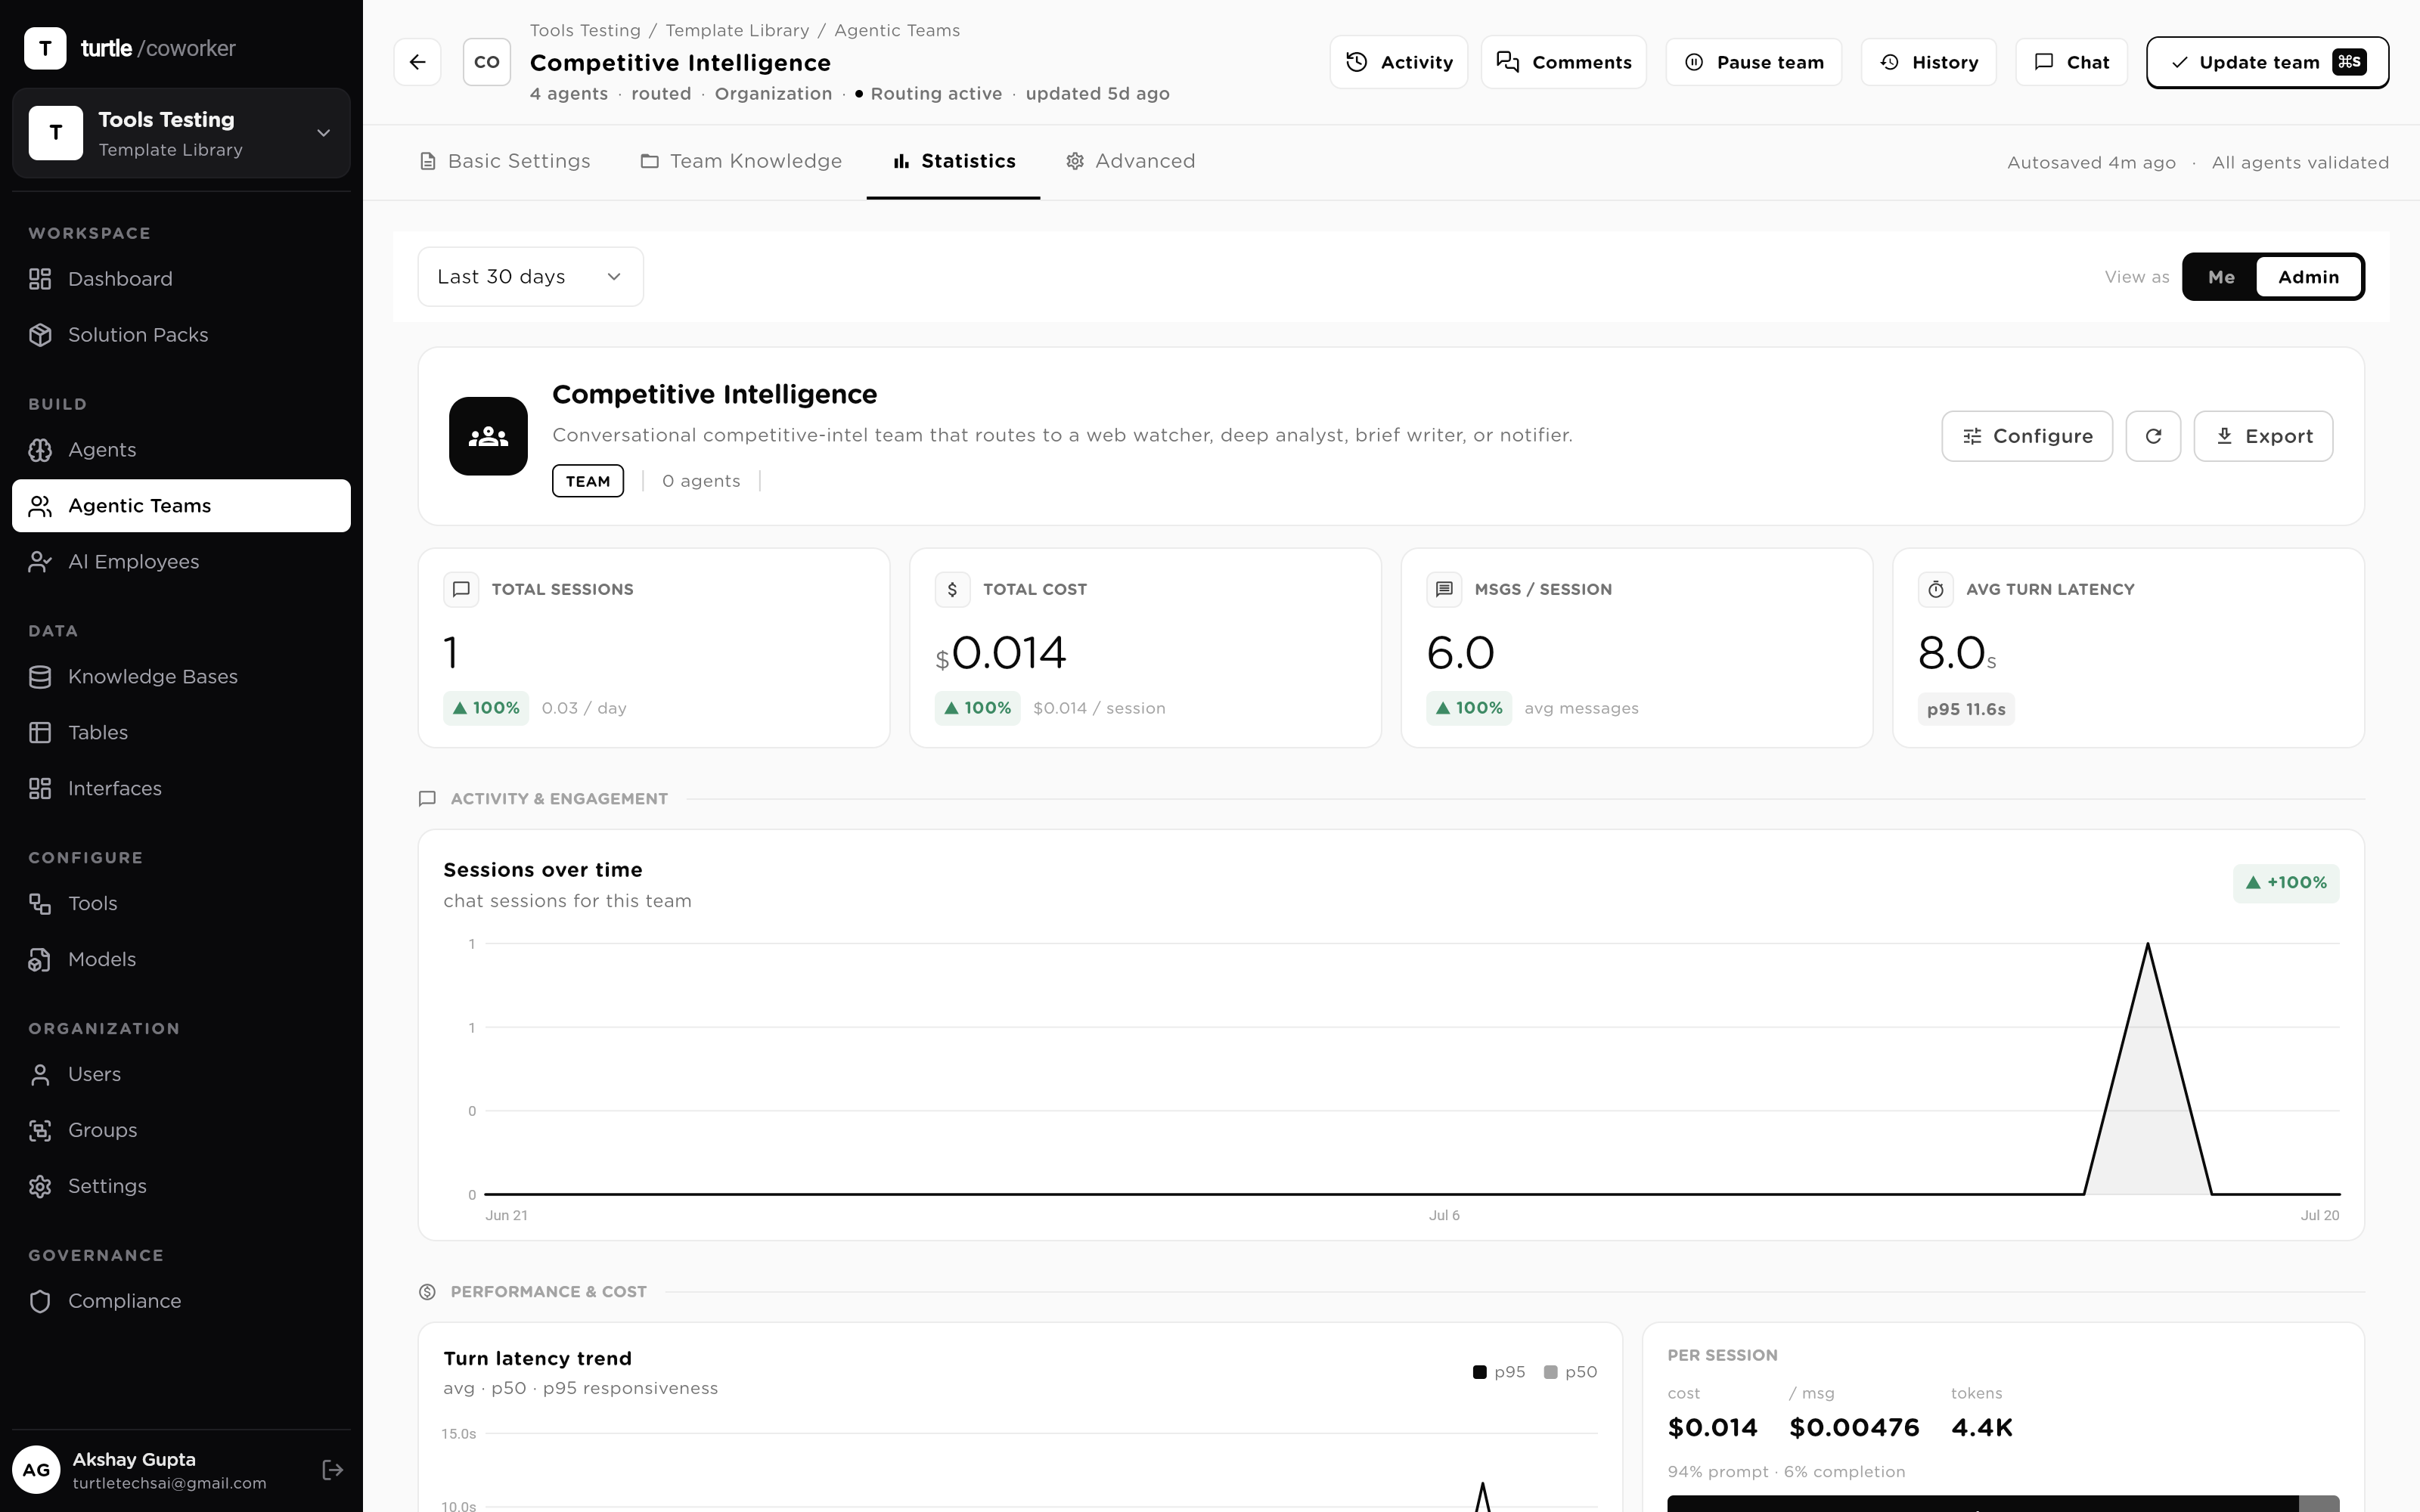2420x1512 pixels.
Task: Click the turtletechsai@gmail.com account email
Action: pos(170,1483)
